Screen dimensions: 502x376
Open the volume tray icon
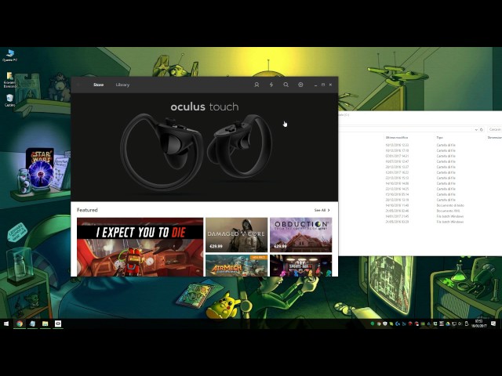tap(460, 324)
